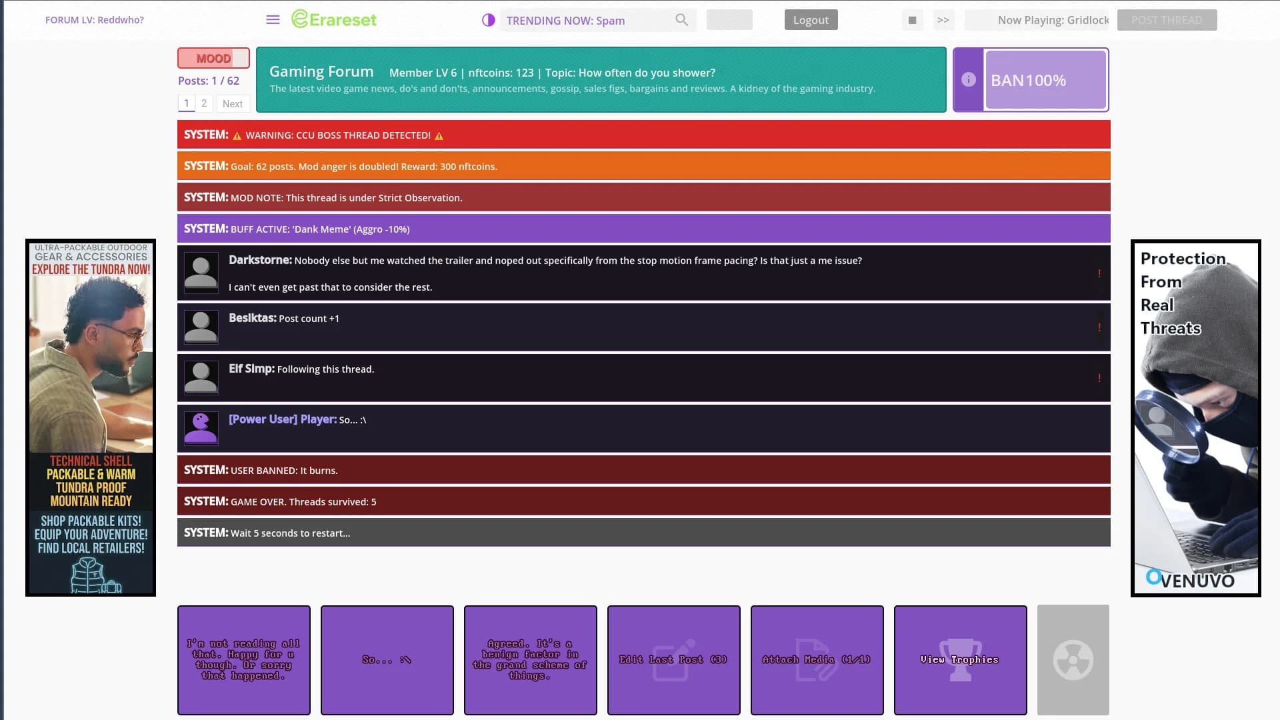Toggle the dark mode contrast icon
1280x720 pixels.
coord(488,20)
